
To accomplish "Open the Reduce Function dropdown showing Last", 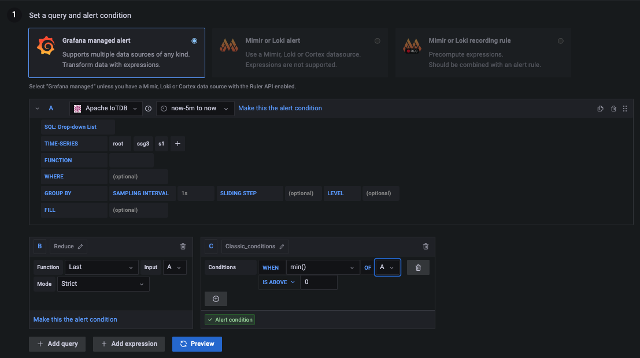I will coord(101,267).
